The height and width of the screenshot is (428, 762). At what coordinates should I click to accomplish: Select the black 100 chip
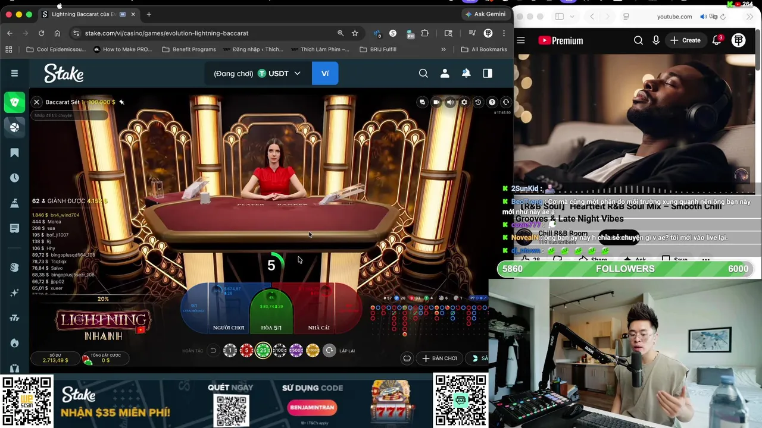coord(279,351)
